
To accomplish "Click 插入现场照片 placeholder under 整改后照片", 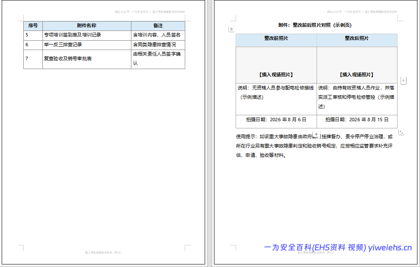I will coord(357,75).
